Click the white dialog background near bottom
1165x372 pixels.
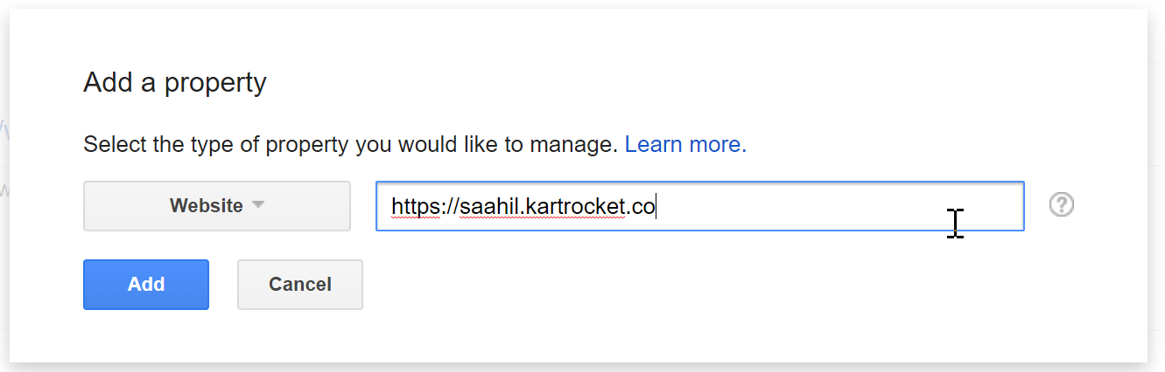click(700, 336)
